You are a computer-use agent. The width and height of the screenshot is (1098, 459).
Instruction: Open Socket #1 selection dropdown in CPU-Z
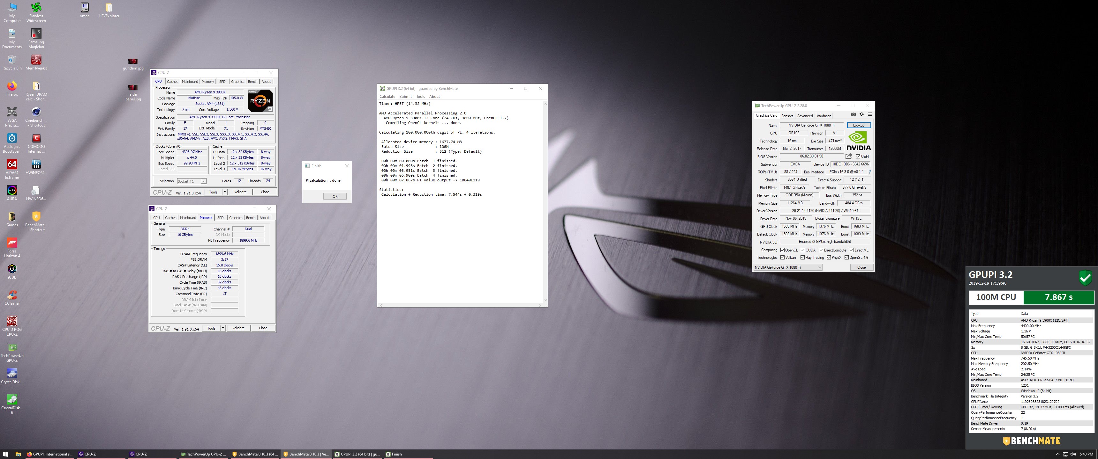[192, 181]
